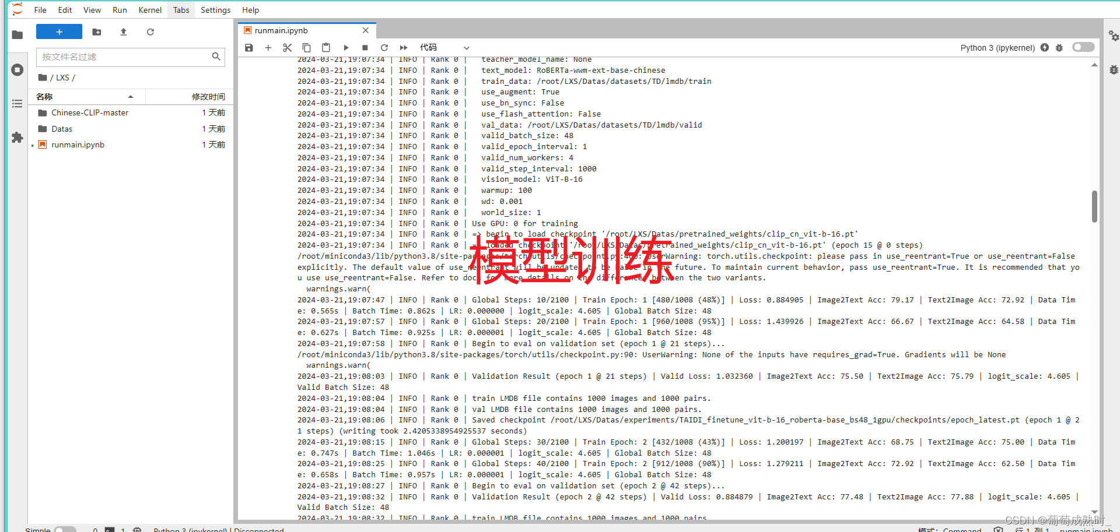Open the Settings menu
Image resolution: width=1120 pixels, height=532 pixels.
[215, 10]
